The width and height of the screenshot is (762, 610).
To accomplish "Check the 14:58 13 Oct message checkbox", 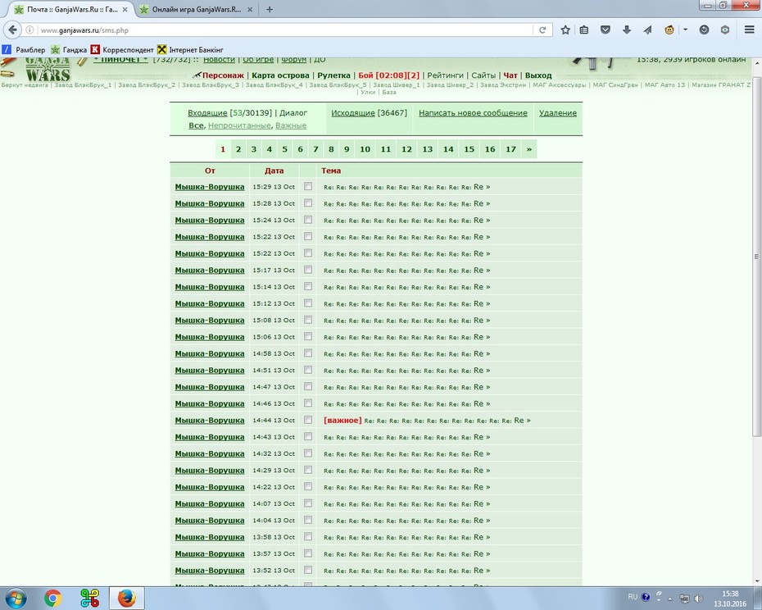I will (x=308, y=353).
